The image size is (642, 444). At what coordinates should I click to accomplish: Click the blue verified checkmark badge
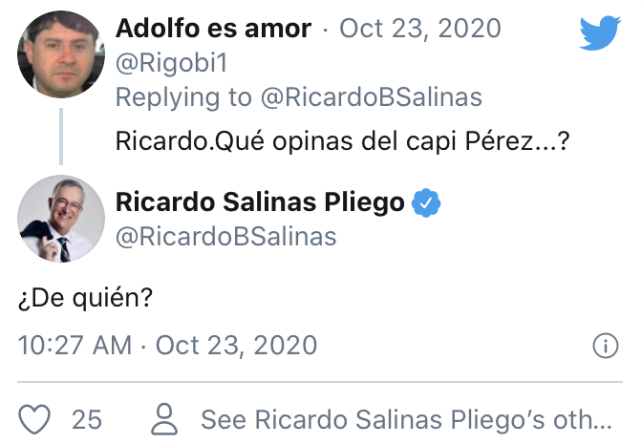(x=426, y=202)
